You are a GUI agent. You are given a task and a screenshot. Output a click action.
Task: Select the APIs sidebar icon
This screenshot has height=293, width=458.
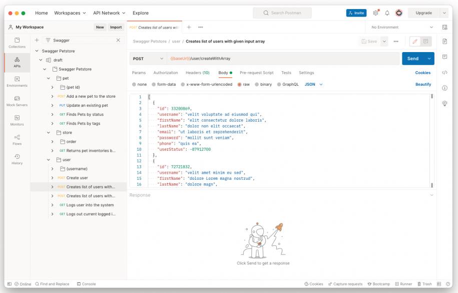(x=17, y=62)
